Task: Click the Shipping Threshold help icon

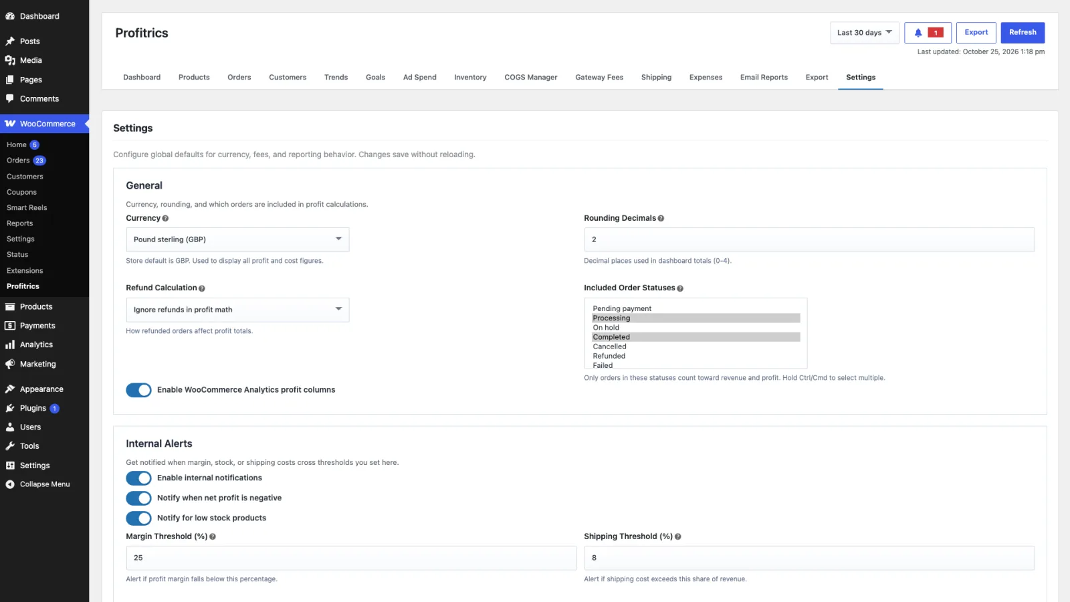Action: point(678,536)
